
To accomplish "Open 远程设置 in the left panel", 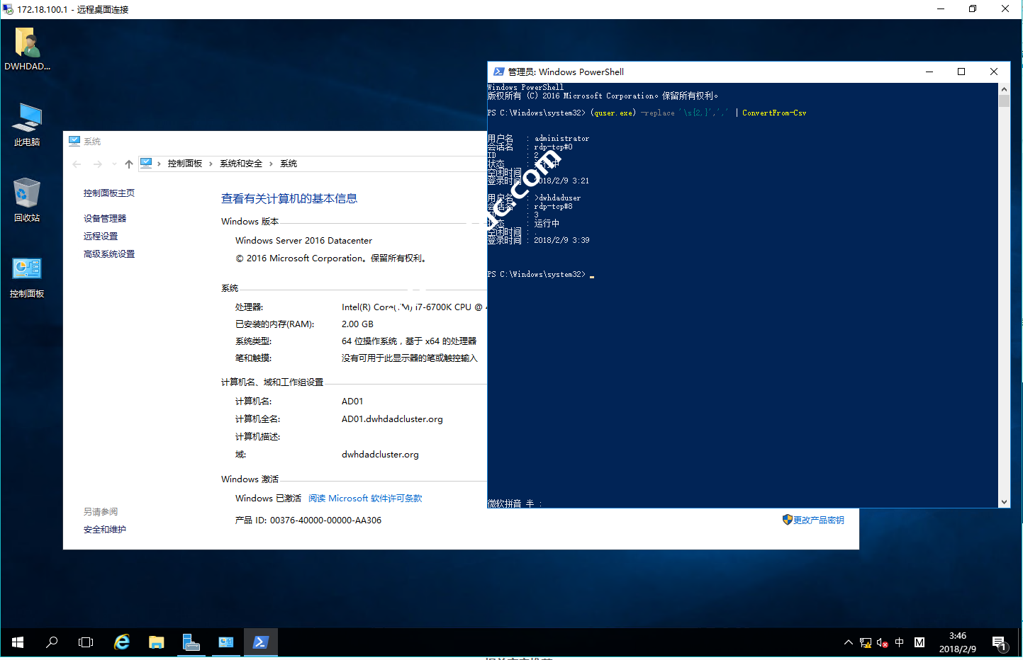I will [101, 237].
